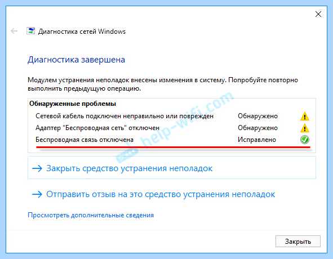Click the warning icon beside the network cable problem
Image resolution: width=333 pixels, height=259 pixels.
point(304,116)
